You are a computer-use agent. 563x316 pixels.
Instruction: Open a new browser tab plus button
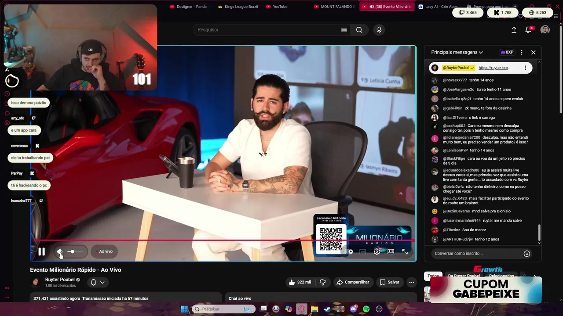point(515,7)
